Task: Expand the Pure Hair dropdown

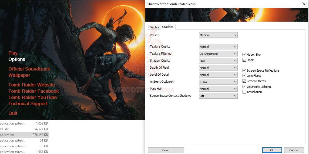Action: click(x=218, y=89)
